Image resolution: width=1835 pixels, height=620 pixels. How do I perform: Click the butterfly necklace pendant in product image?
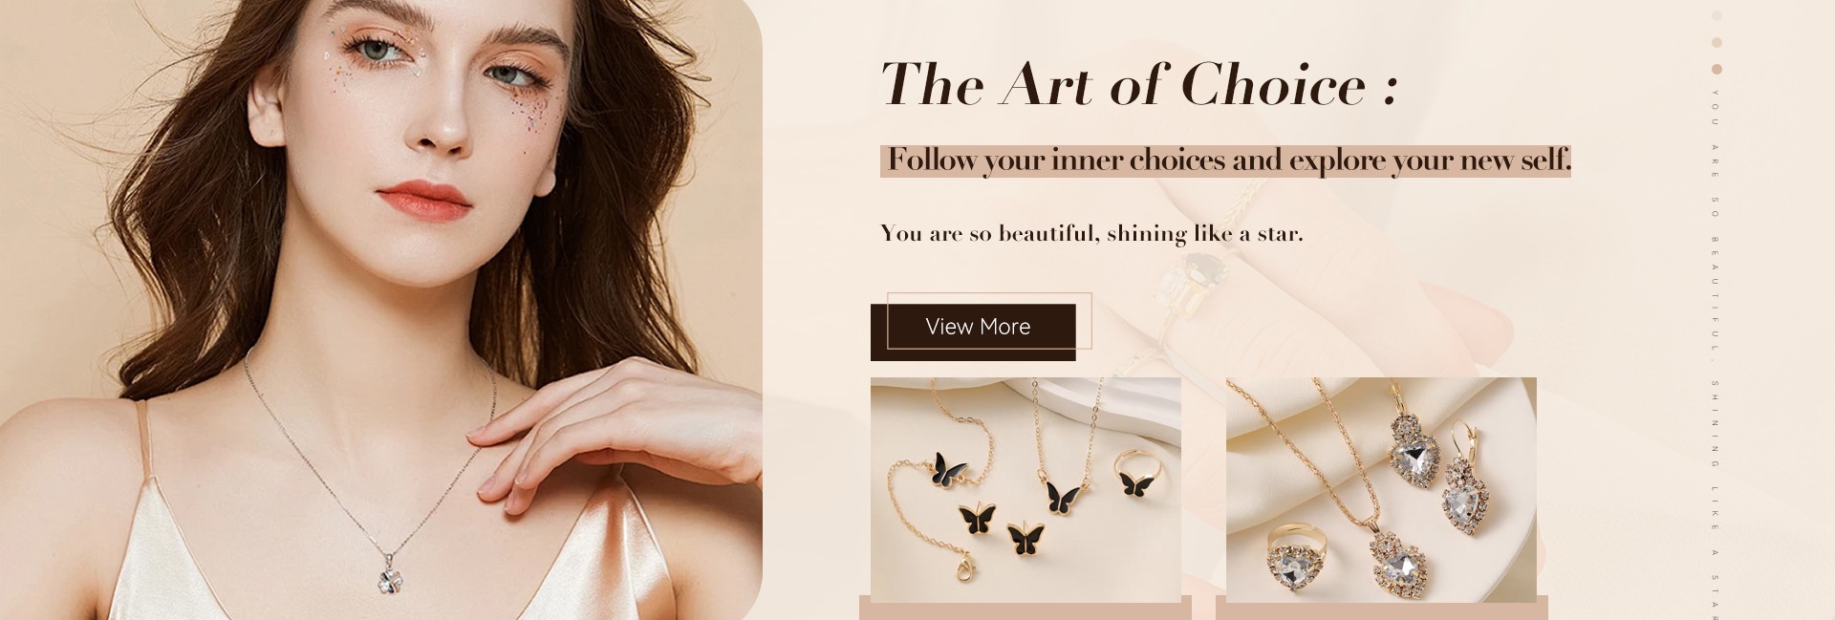(x=1062, y=494)
